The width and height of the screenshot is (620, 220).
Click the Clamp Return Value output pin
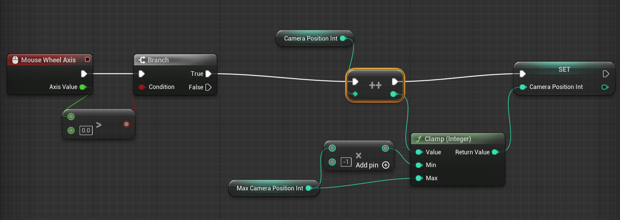tap(495, 152)
